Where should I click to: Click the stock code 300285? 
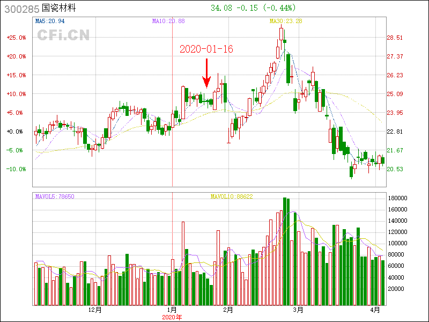coord(20,9)
